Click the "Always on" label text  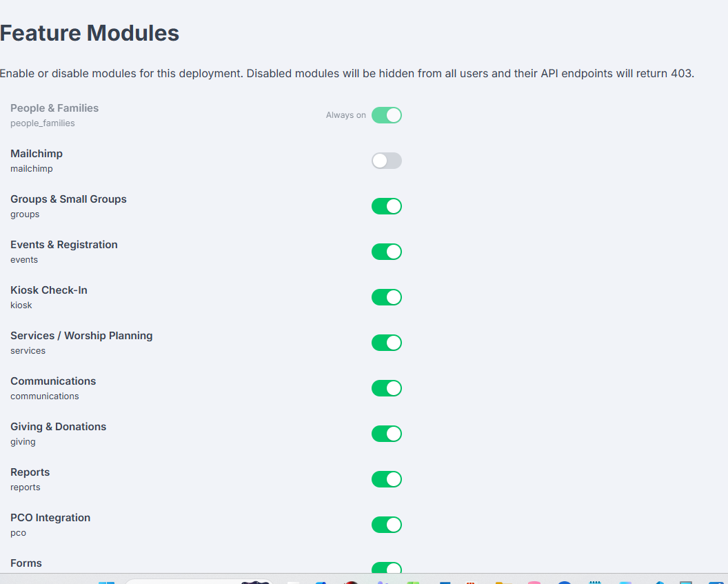(x=345, y=115)
